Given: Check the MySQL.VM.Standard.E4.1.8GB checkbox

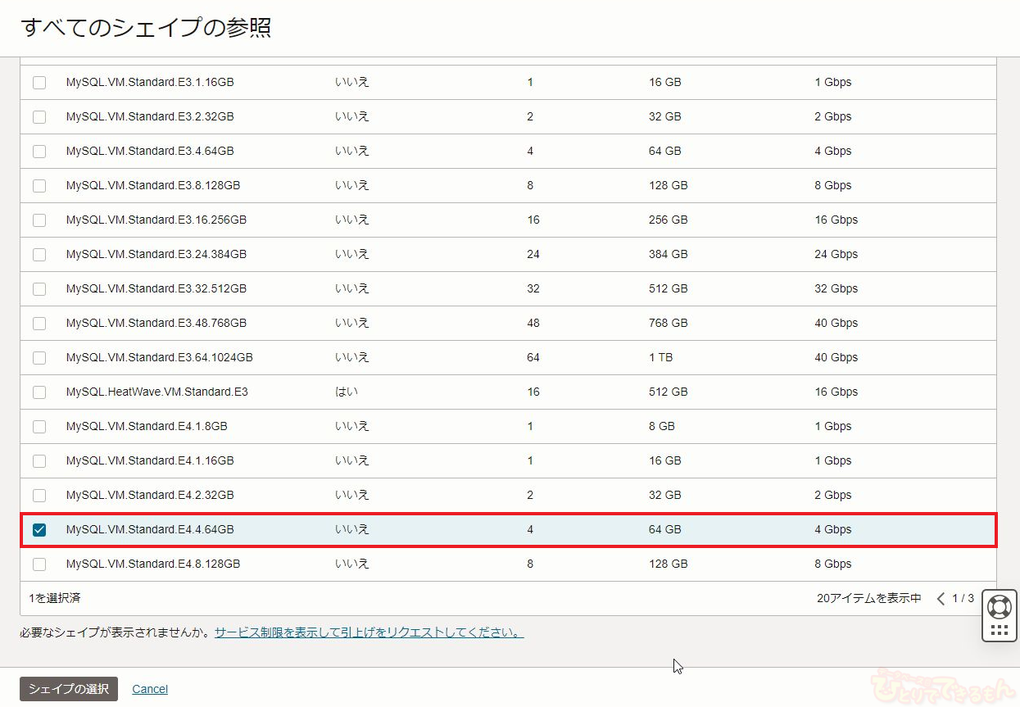Looking at the screenshot, I should coord(39,427).
